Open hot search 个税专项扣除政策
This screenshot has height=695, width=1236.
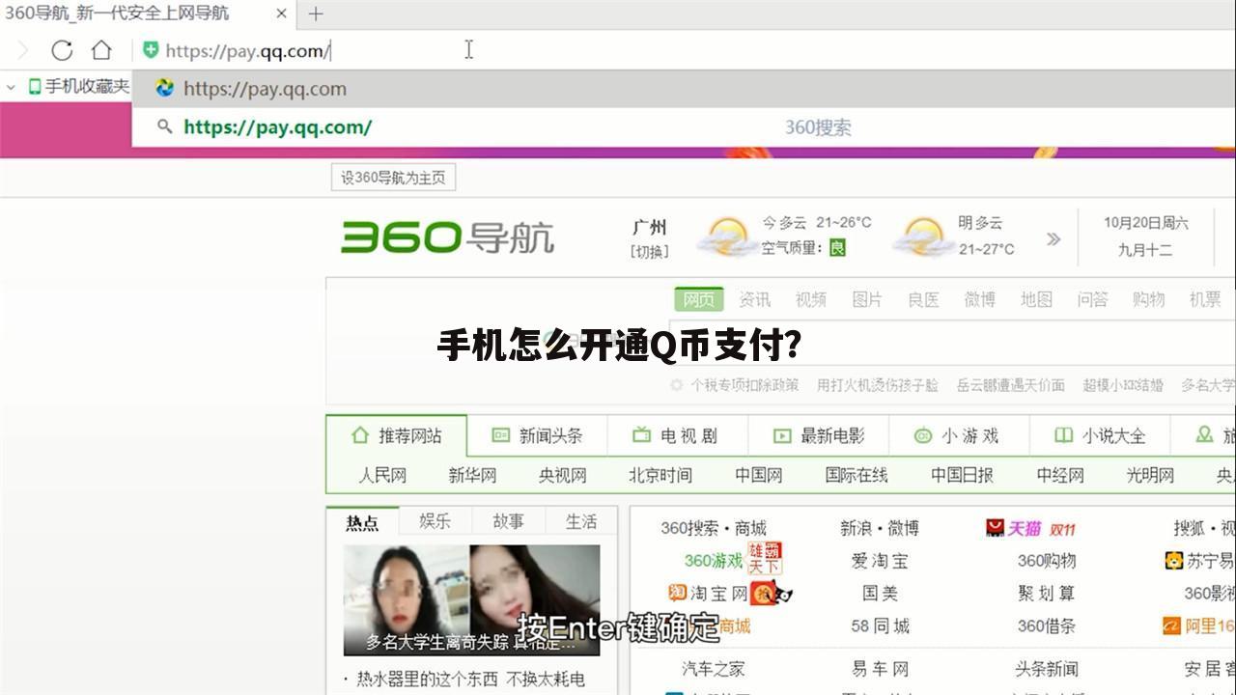[744, 385]
